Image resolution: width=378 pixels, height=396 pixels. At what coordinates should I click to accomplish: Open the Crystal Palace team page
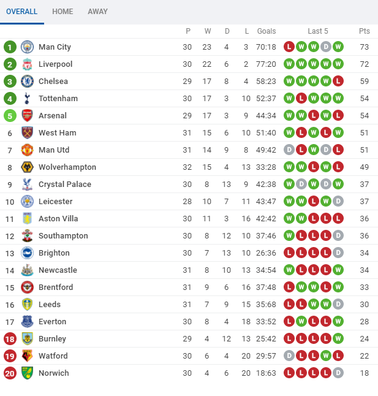(x=65, y=185)
